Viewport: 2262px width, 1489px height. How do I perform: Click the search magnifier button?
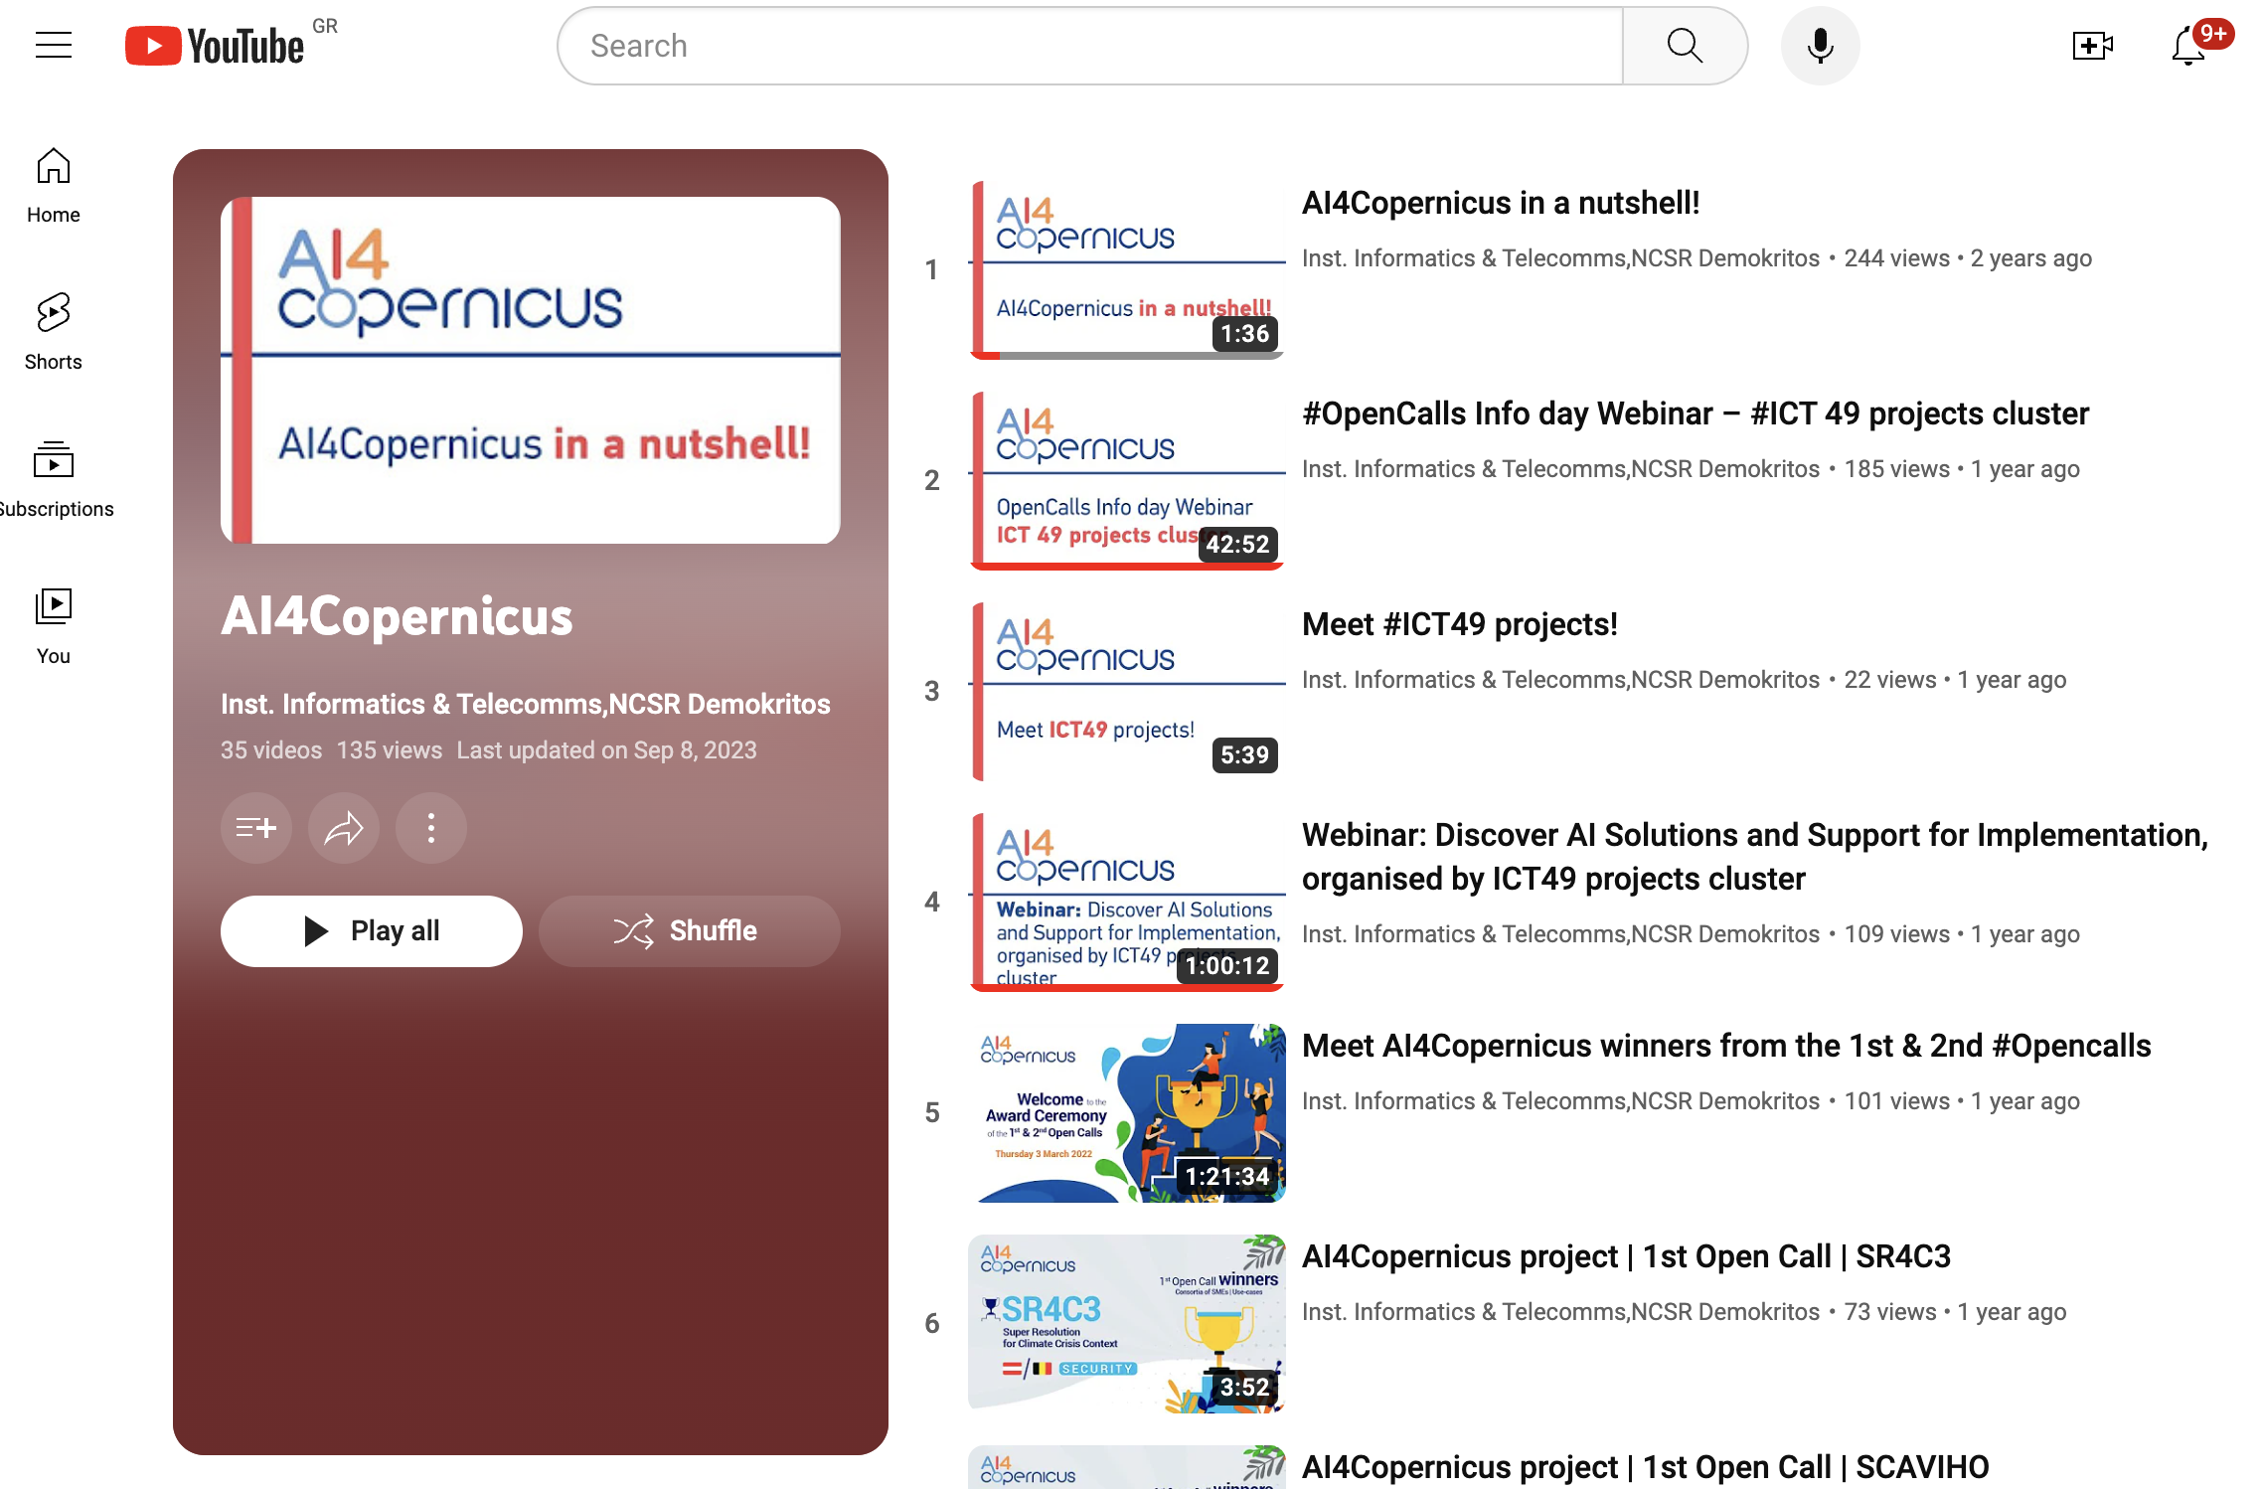pos(1685,46)
